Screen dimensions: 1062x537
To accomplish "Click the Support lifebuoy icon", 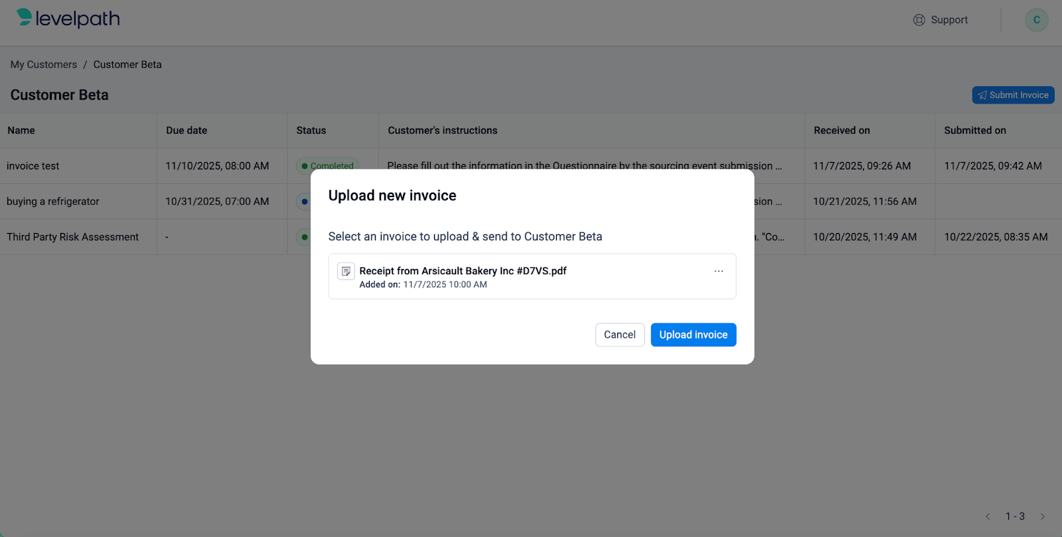I will 919,20.
